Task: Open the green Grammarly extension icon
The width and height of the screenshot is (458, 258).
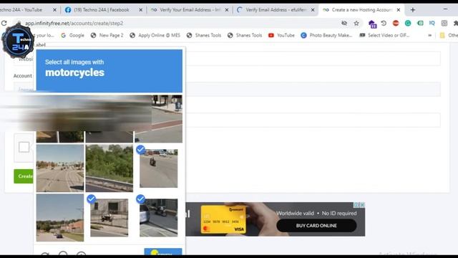Action: coord(408,23)
